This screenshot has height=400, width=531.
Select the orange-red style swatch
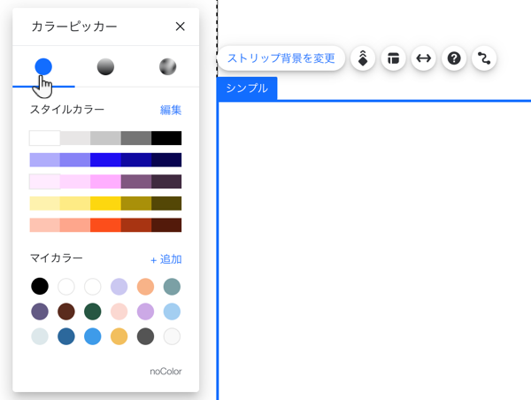coord(105,225)
